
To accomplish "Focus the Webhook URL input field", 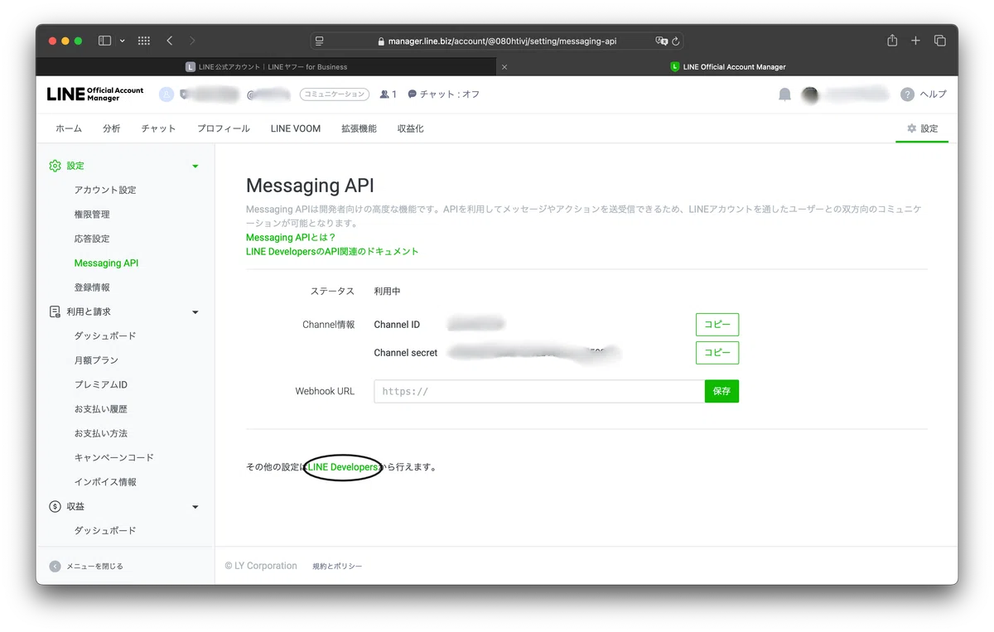I will click(x=539, y=391).
